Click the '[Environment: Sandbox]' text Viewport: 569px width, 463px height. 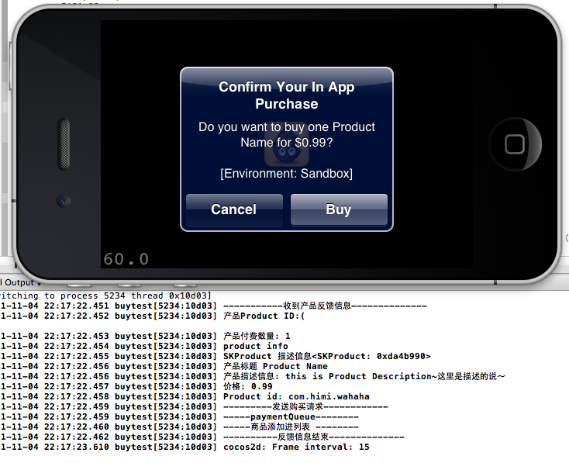click(287, 173)
